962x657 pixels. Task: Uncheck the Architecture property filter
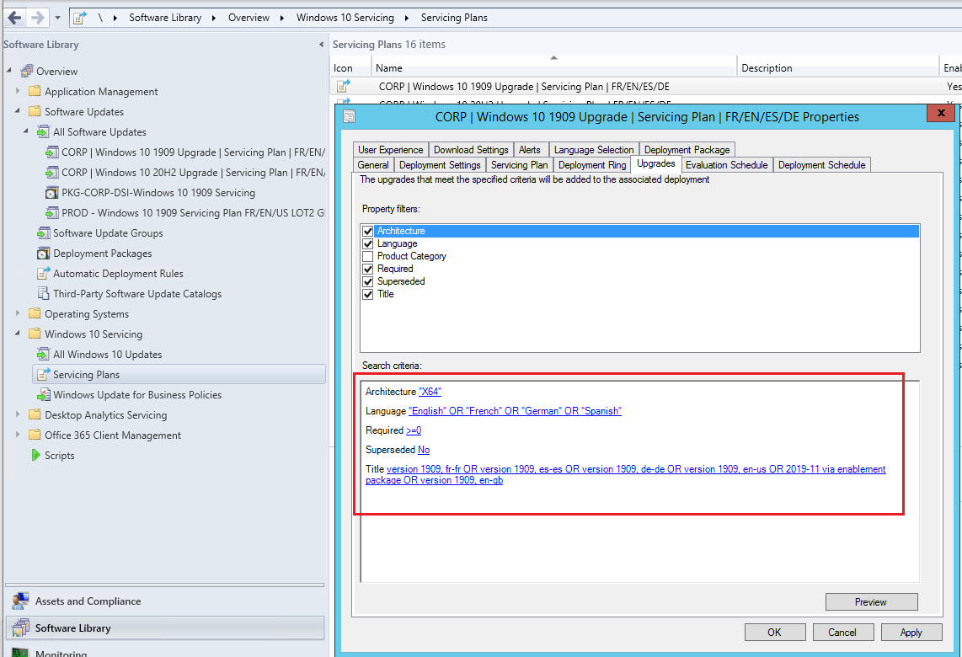click(x=368, y=232)
